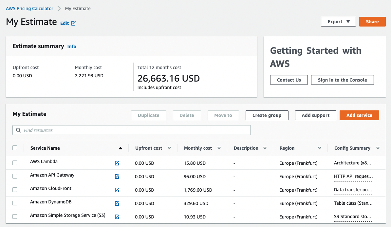Click the Move to button
Screen dimensions: 391x227
click(x=223, y=115)
